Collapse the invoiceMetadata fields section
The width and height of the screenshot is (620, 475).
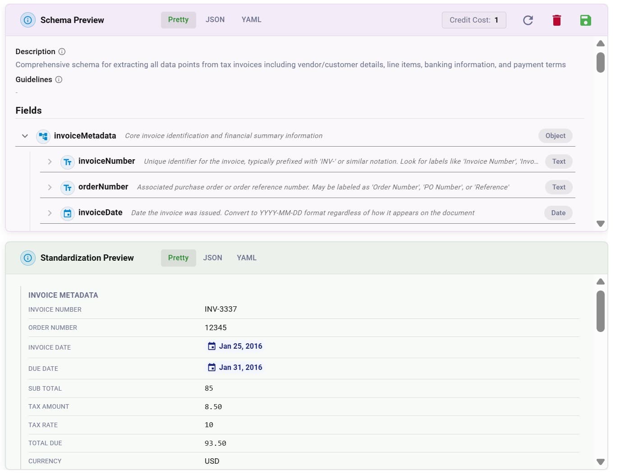click(x=25, y=136)
